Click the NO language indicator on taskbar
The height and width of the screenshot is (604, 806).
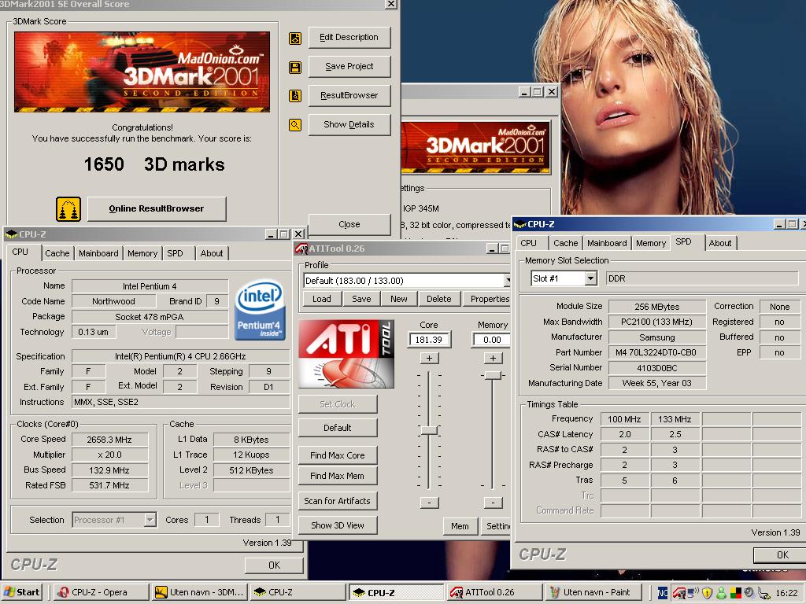tap(663, 593)
